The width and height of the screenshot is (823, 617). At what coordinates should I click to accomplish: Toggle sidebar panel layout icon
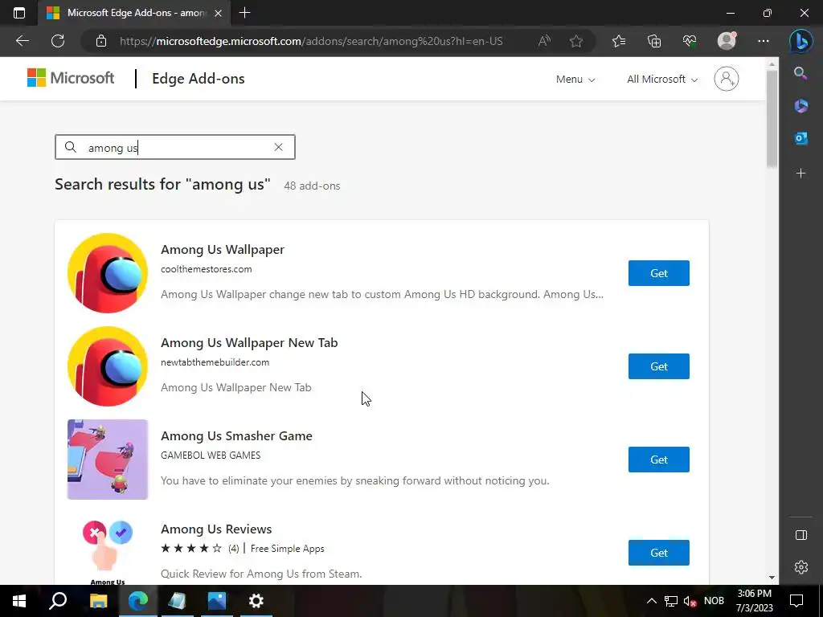click(x=801, y=534)
